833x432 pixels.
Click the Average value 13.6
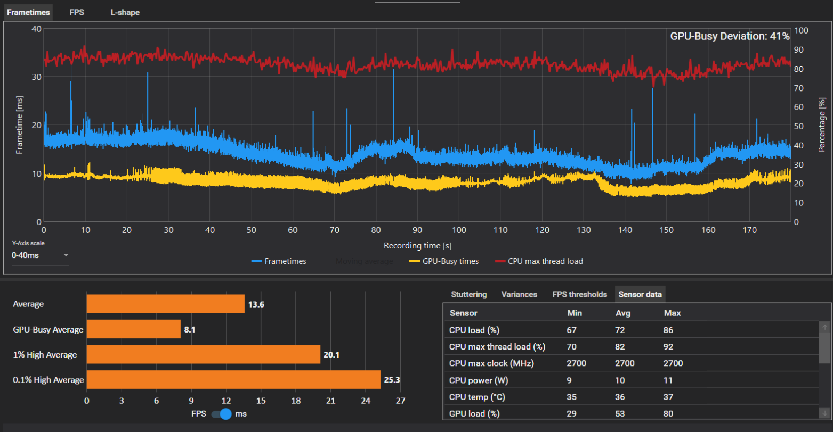click(x=256, y=304)
